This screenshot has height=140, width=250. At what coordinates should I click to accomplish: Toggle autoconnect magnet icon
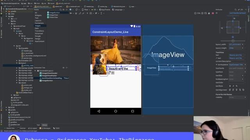click(76, 13)
